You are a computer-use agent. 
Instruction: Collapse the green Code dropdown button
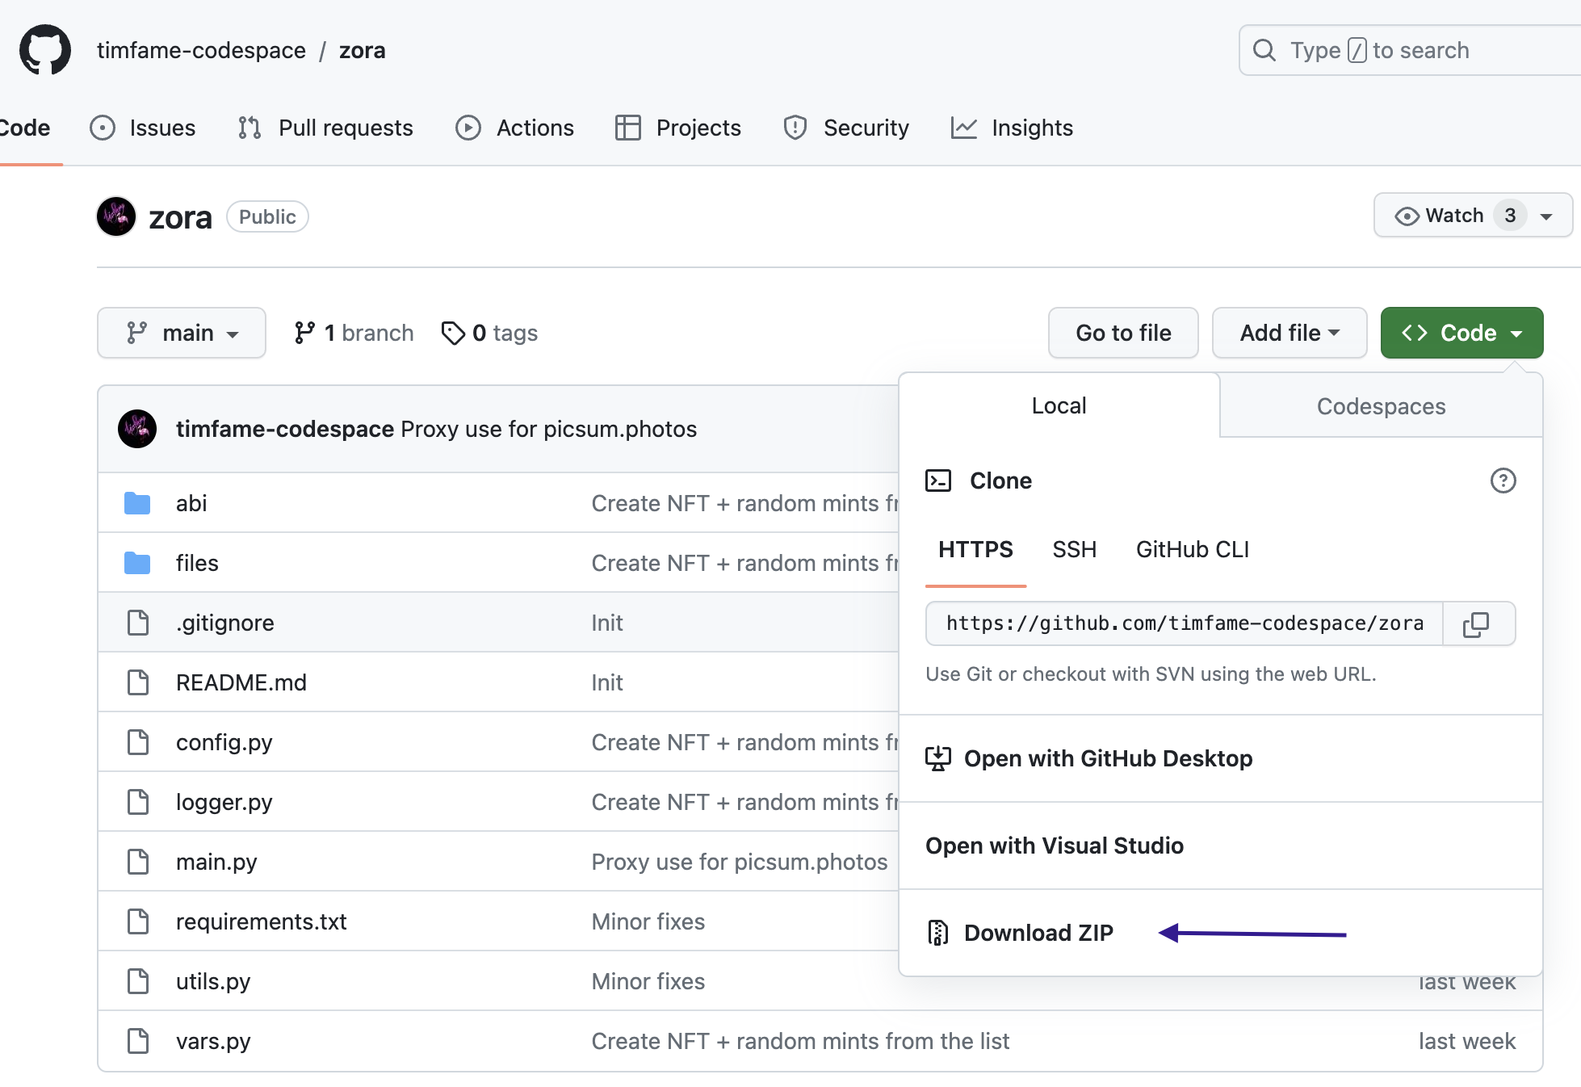(x=1461, y=333)
